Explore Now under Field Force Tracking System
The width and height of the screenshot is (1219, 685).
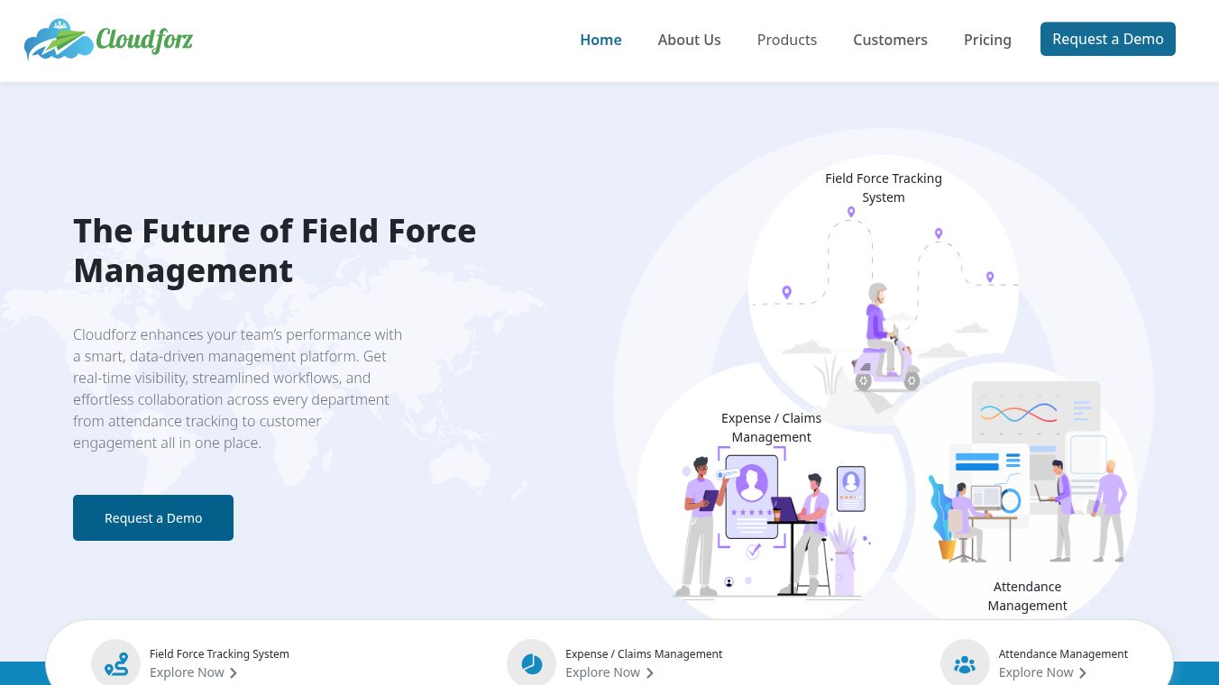click(x=187, y=672)
